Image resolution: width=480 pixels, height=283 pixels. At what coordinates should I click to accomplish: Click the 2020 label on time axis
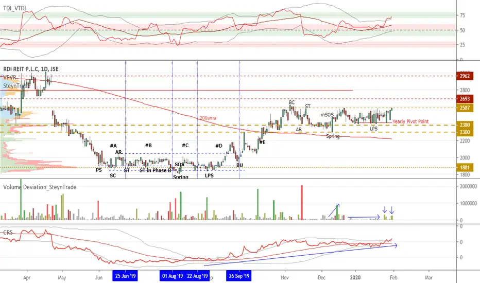(x=355, y=277)
